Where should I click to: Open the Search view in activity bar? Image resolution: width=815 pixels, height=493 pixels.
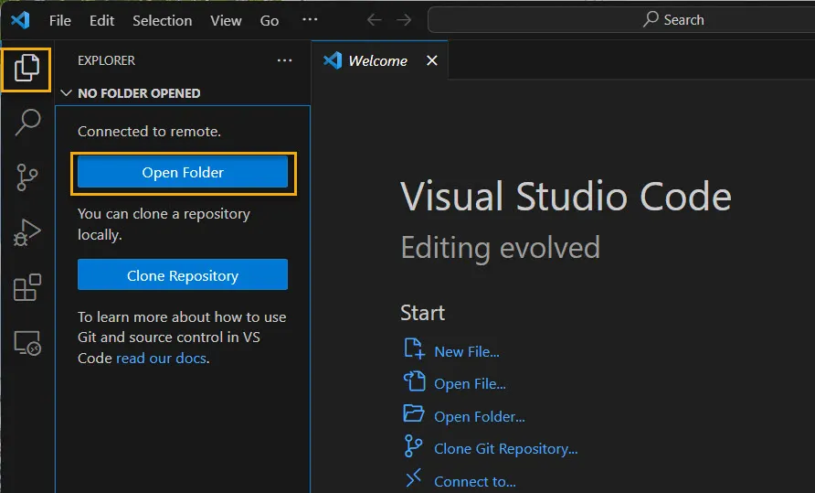pos(27,123)
